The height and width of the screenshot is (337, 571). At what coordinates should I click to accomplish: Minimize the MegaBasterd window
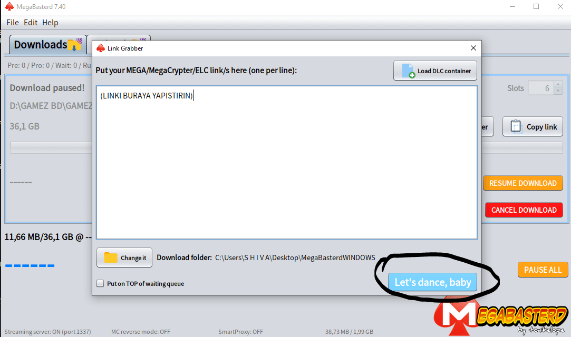tap(512, 6)
